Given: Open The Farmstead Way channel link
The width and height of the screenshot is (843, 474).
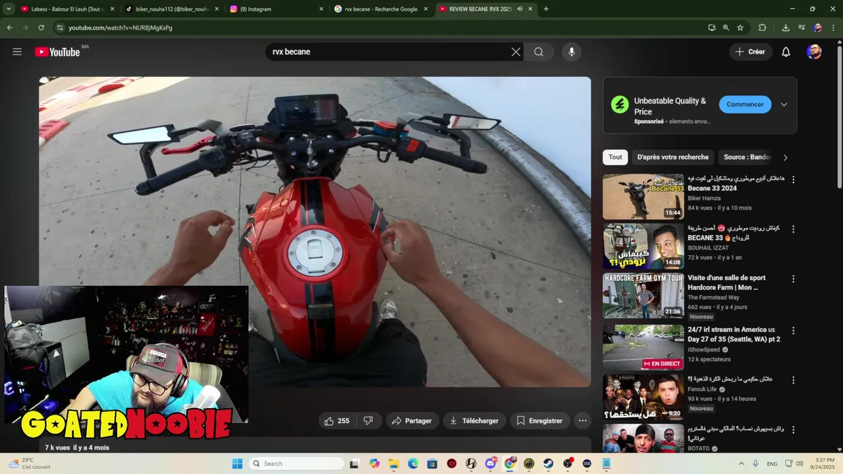Looking at the screenshot, I should 715,298.
